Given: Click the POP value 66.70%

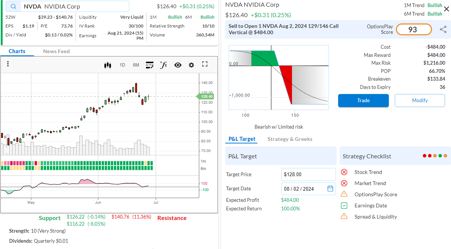Looking at the screenshot, I should [437, 71].
